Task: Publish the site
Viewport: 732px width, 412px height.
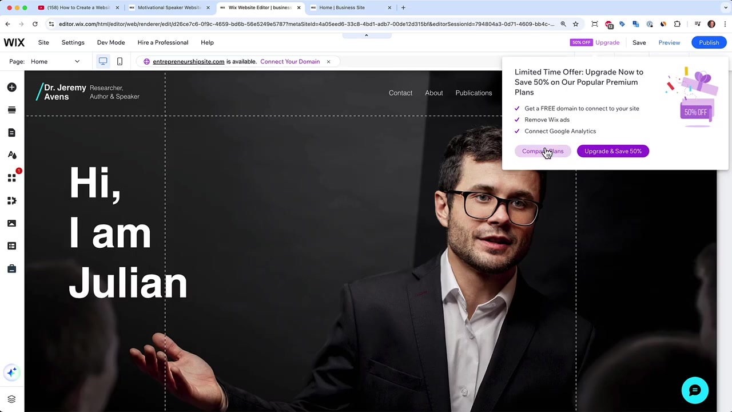Action: (x=709, y=42)
